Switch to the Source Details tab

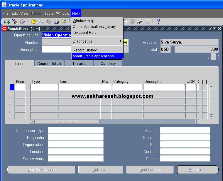50,63
